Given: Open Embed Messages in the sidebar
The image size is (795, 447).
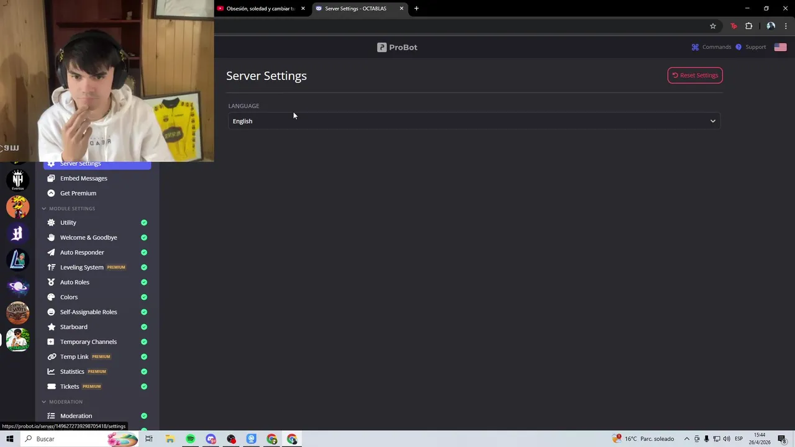Looking at the screenshot, I should (x=83, y=178).
